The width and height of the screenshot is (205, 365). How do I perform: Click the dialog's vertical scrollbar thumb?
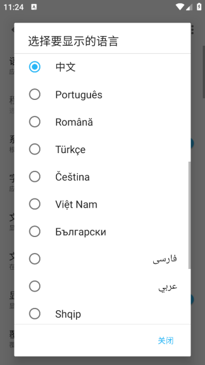[x=189, y=215]
